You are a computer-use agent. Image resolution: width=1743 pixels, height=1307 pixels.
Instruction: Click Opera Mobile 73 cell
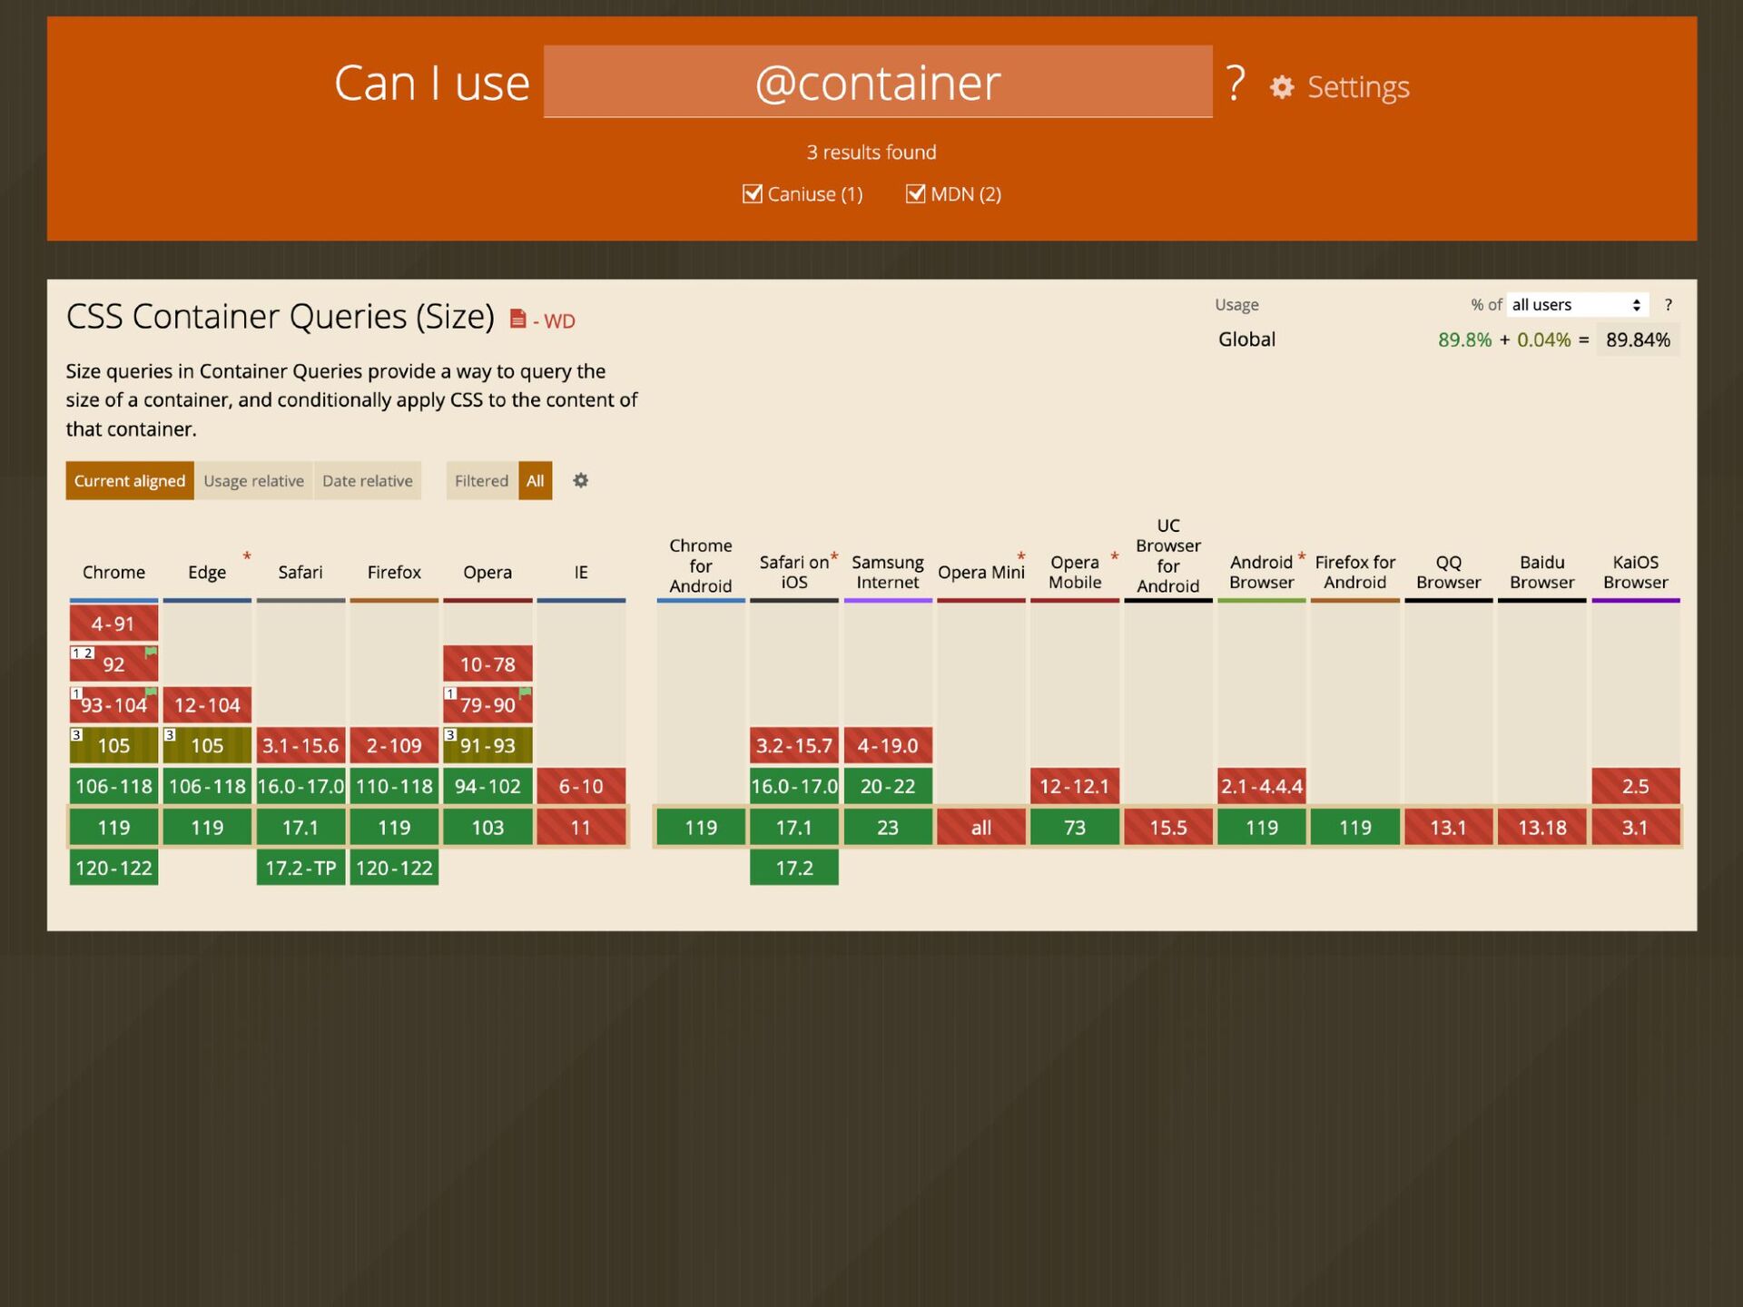click(x=1075, y=827)
